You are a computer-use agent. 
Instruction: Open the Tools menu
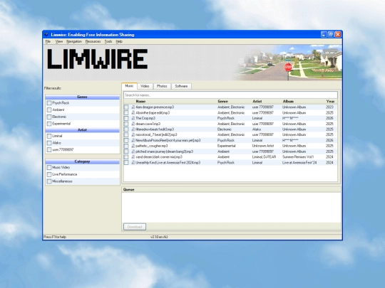pyautogui.click(x=108, y=41)
